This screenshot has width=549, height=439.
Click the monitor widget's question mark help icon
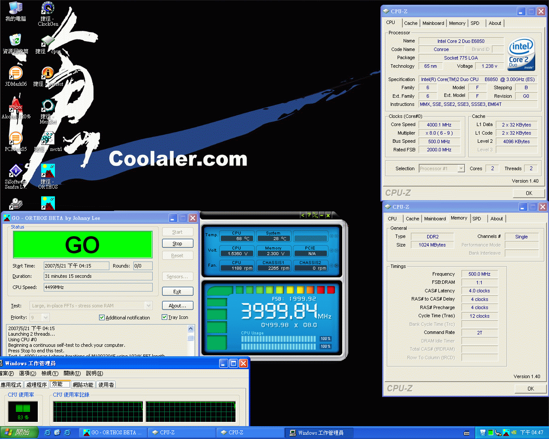click(x=309, y=215)
